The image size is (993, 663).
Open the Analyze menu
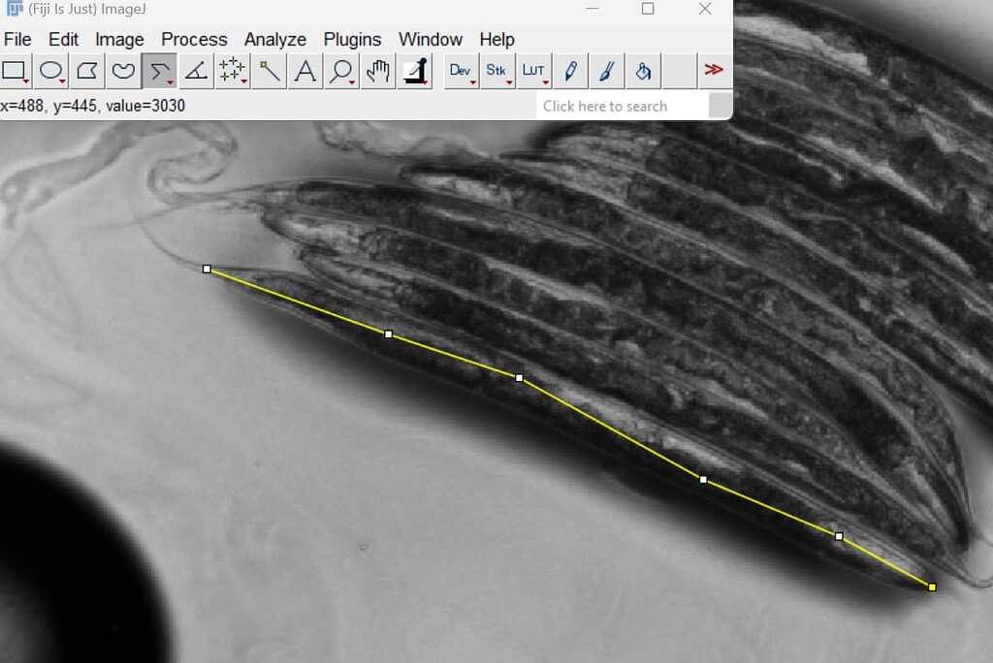pos(274,40)
